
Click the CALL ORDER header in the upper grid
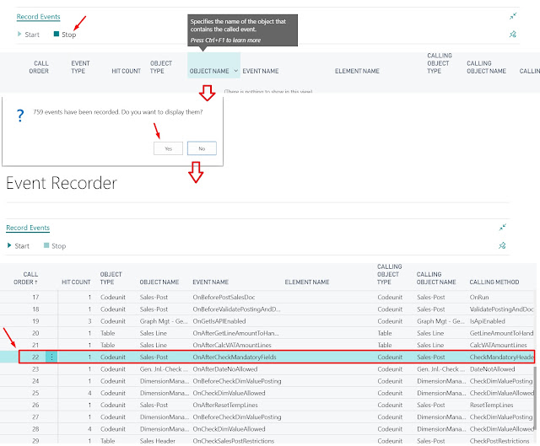tap(39, 67)
